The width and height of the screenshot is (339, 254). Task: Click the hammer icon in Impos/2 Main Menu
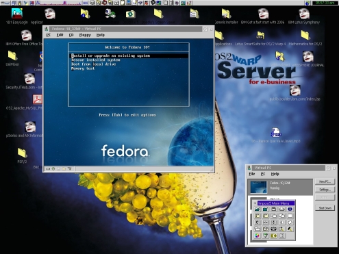click(x=290, y=229)
